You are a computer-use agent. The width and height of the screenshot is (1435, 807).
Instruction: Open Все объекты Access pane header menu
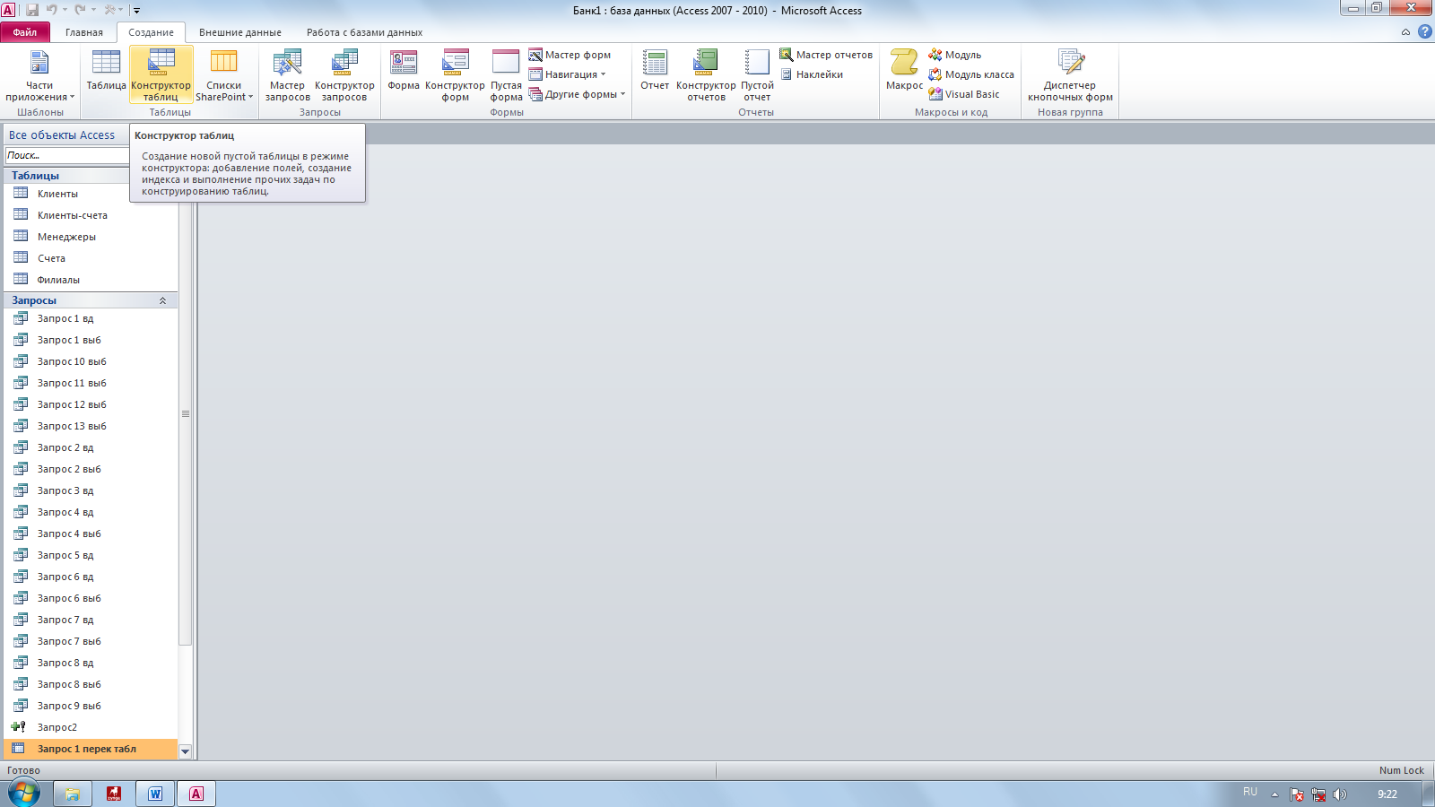coord(66,135)
